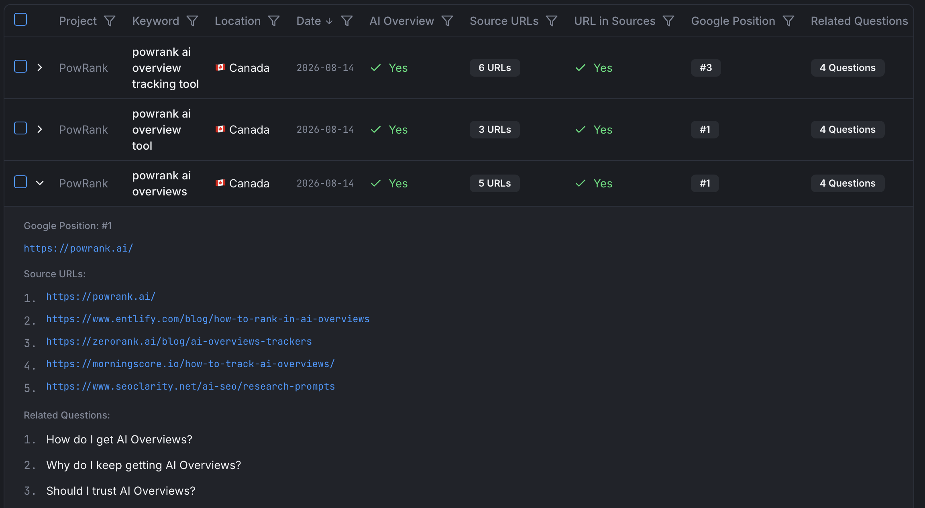
Task: Open the morningscore.io how-to-track link
Action: 190,364
